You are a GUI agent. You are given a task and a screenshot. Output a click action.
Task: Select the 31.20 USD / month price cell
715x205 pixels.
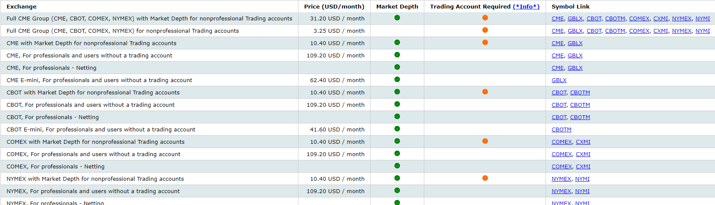click(x=337, y=19)
